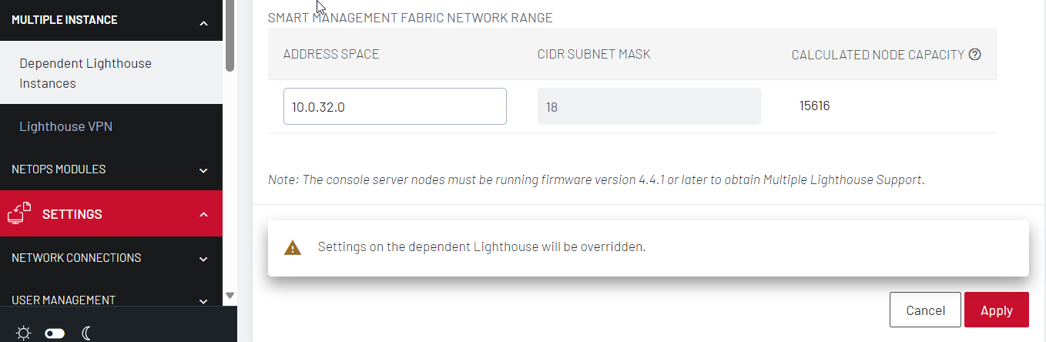Collapse the Settings section chevron

click(x=203, y=214)
